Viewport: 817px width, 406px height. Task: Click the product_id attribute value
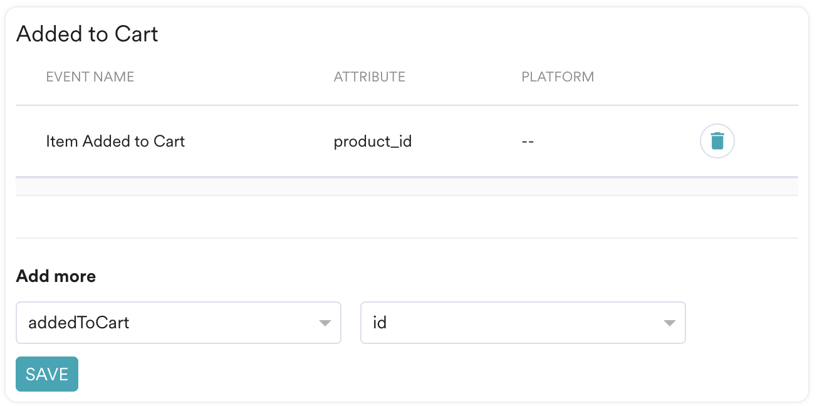point(373,142)
